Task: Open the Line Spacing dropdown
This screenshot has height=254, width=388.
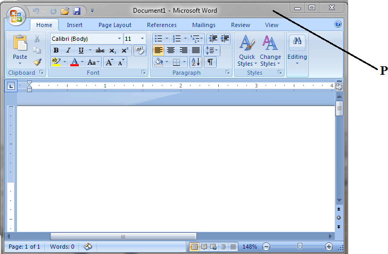Action: pos(212,50)
